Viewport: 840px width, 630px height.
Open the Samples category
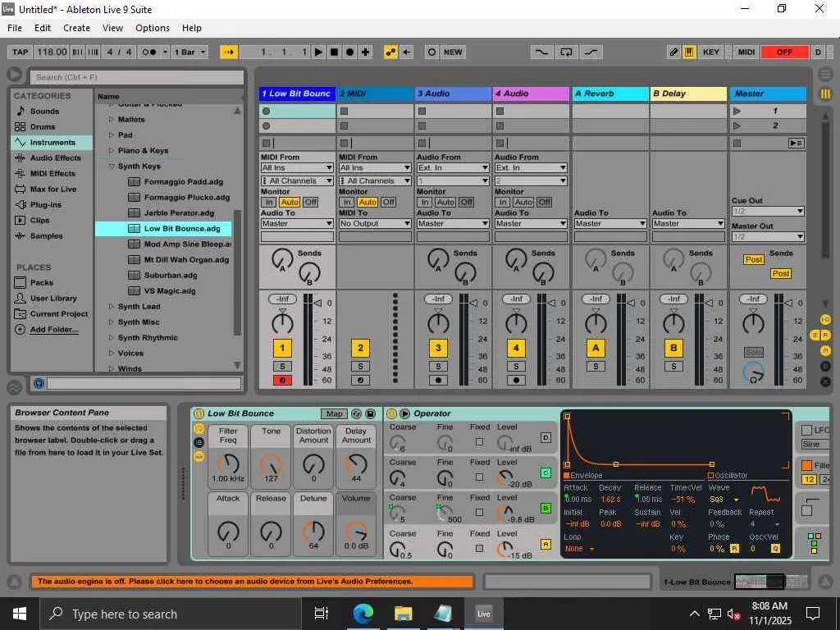[x=46, y=235]
